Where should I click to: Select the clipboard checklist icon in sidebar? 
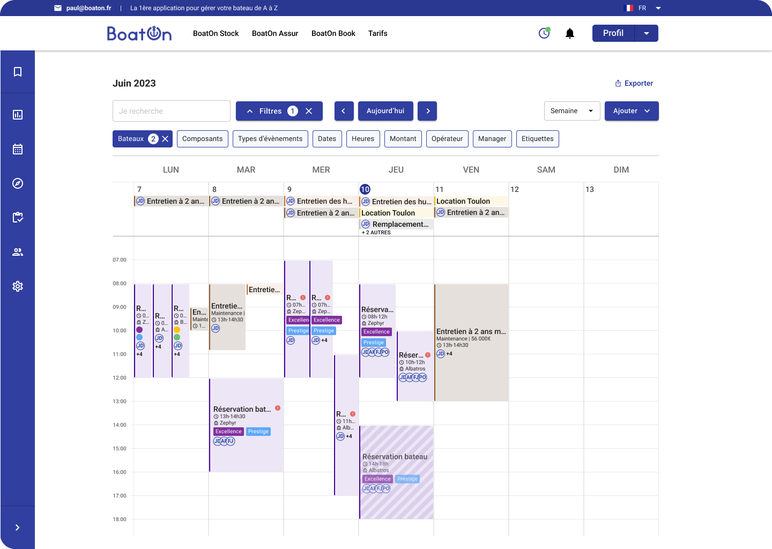[18, 217]
